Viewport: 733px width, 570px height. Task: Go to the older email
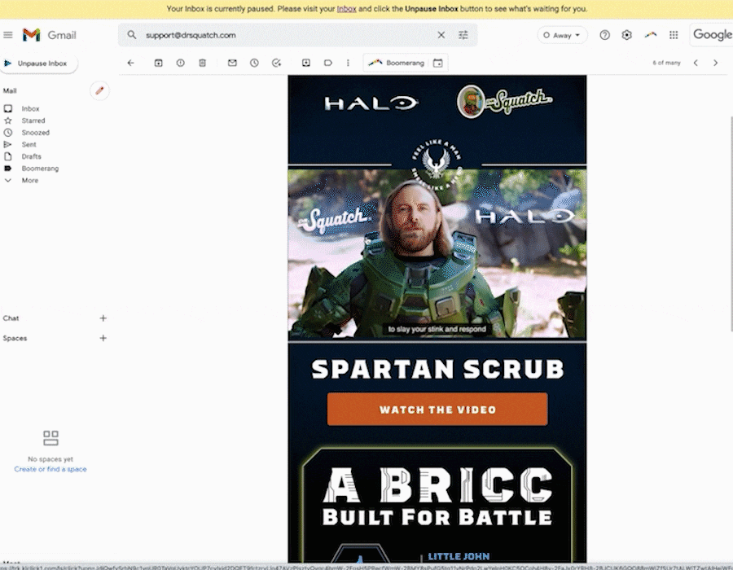(x=715, y=63)
